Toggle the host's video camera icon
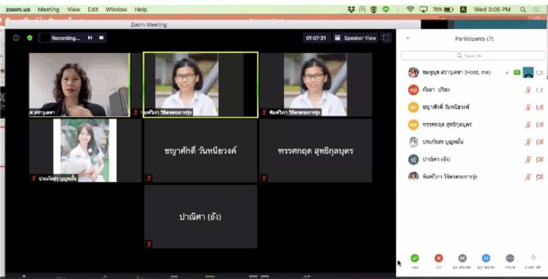548x279 pixels. coord(540,73)
